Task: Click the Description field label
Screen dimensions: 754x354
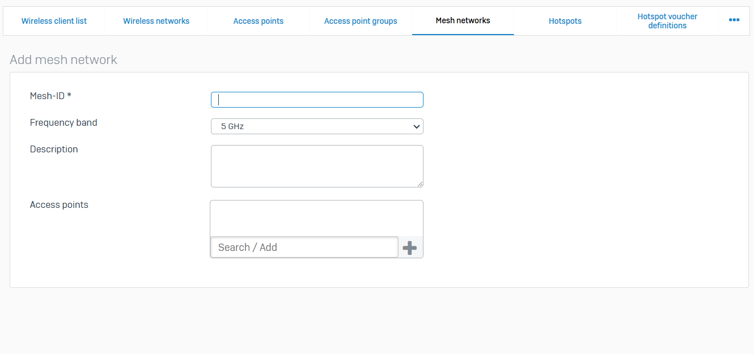Action: coord(54,150)
